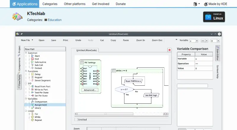Image resolution: width=237 pixels, height=130 pixels.
Task: Select the Unary variable icon
Action: (32, 108)
